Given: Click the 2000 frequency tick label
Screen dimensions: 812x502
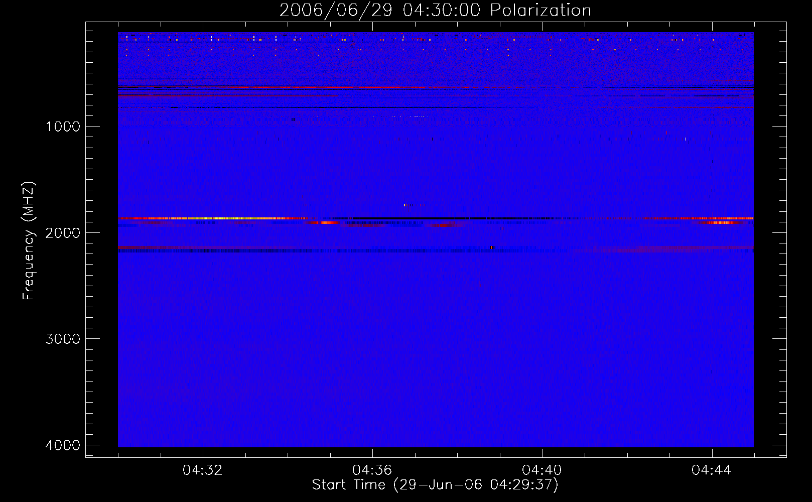Looking at the screenshot, I should 63,232.
